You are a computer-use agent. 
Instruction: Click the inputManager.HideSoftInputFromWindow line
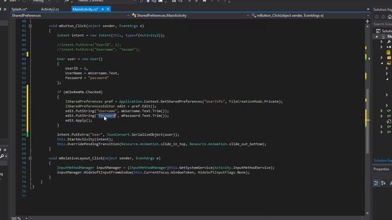click(153, 172)
